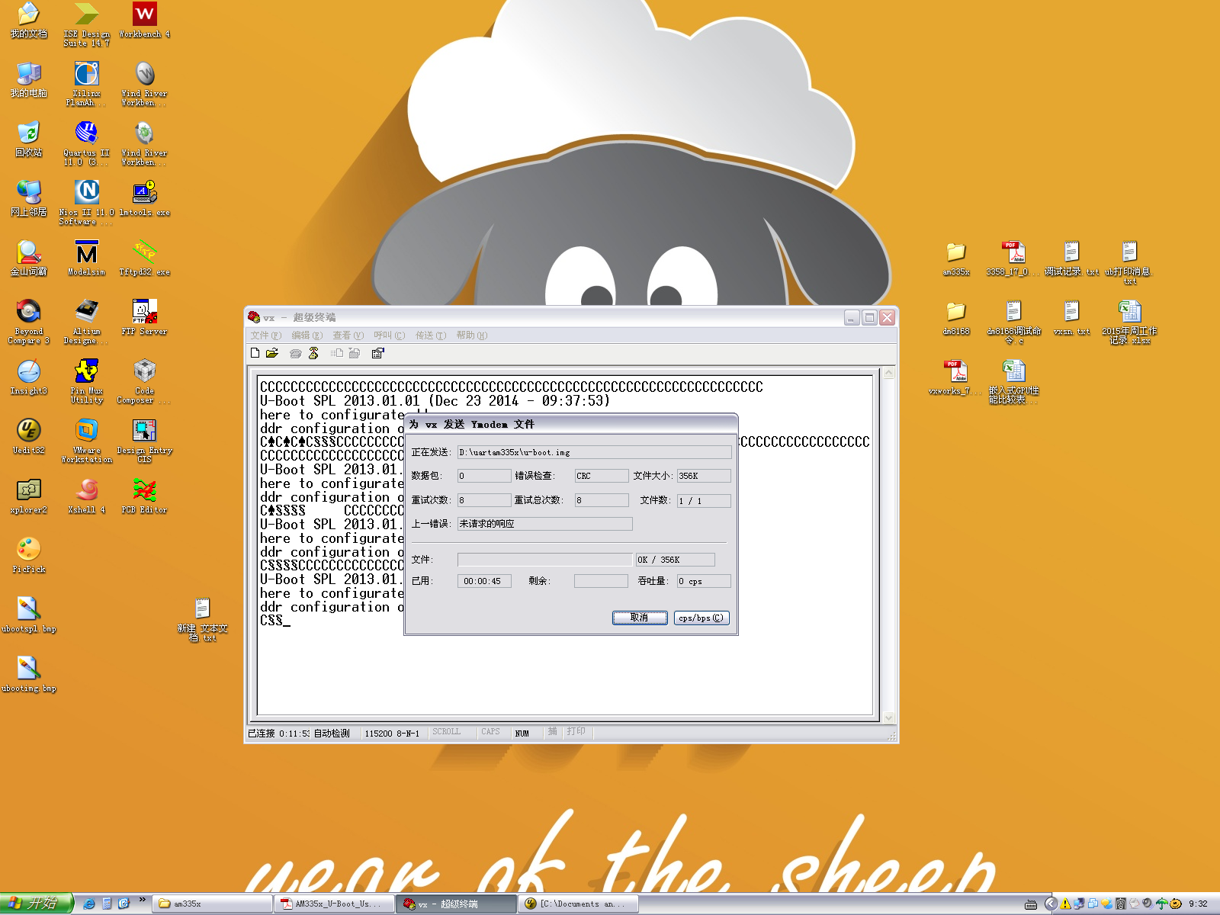Open the 文件(F) menu in HyperTerminal
Image resolution: width=1220 pixels, height=915 pixels.
pos(266,335)
